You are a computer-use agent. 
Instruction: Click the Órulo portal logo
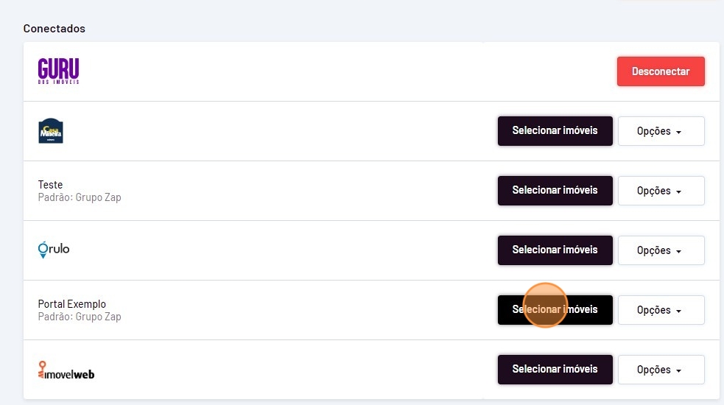54,250
